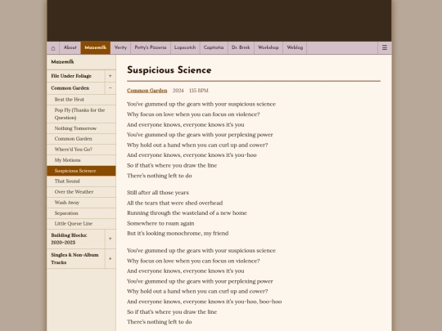Open the Nothing Tomorrow track

pyautogui.click(x=81, y=128)
